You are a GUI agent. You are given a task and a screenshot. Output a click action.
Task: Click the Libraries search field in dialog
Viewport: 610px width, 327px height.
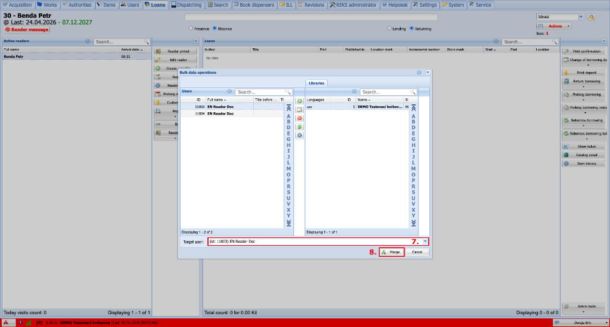click(x=386, y=92)
